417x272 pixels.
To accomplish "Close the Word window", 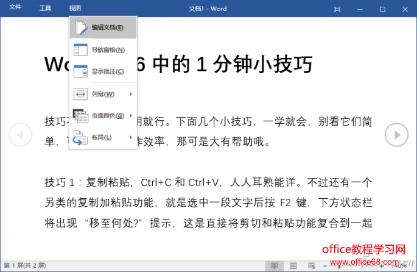I will click(x=405, y=9).
